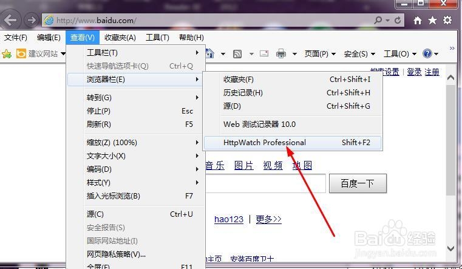
Task: Expand 样式(Y) submenu
Action: click(x=135, y=183)
